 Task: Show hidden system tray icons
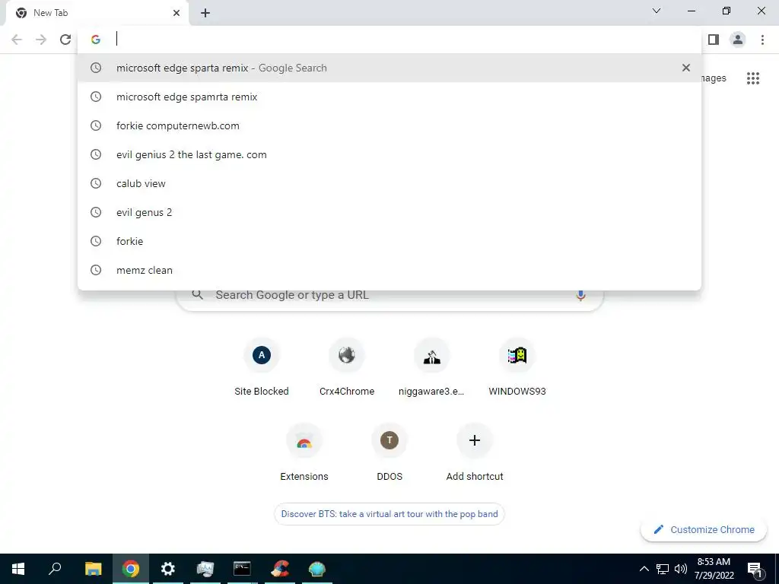tap(644, 569)
